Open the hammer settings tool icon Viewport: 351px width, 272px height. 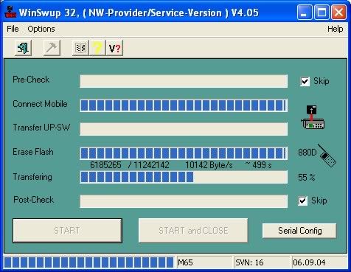point(52,48)
